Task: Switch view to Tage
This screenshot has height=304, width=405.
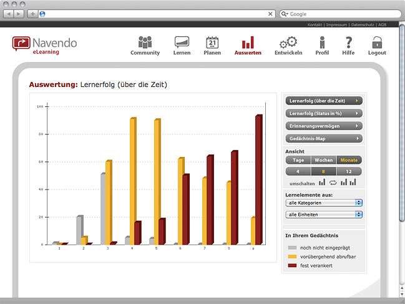Action: pos(298,160)
